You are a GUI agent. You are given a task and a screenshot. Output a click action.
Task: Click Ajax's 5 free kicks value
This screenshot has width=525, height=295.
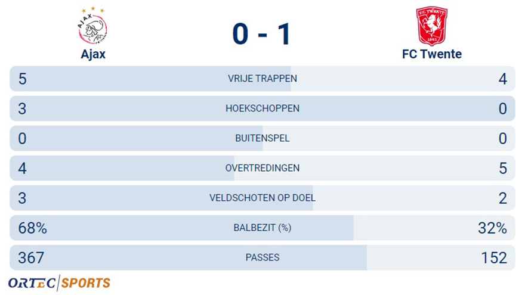(x=23, y=79)
